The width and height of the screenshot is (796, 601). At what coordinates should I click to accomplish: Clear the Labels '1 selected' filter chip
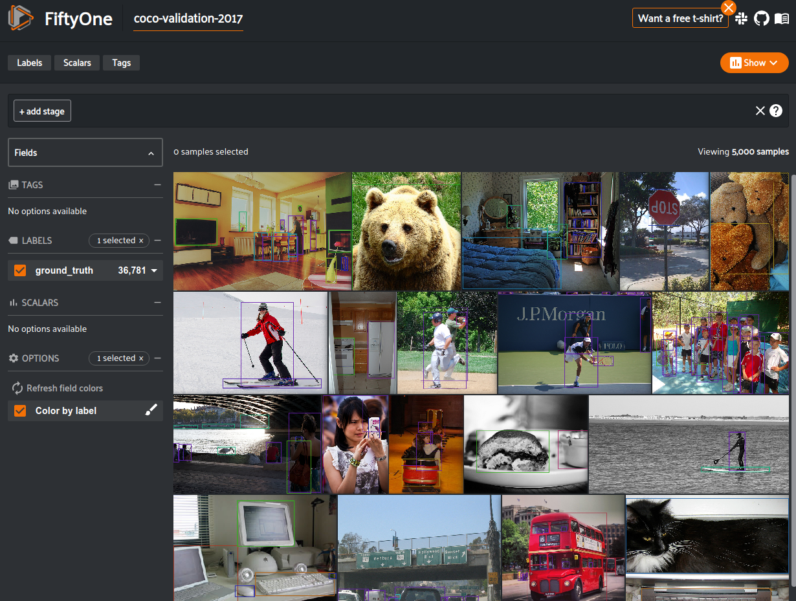(141, 241)
